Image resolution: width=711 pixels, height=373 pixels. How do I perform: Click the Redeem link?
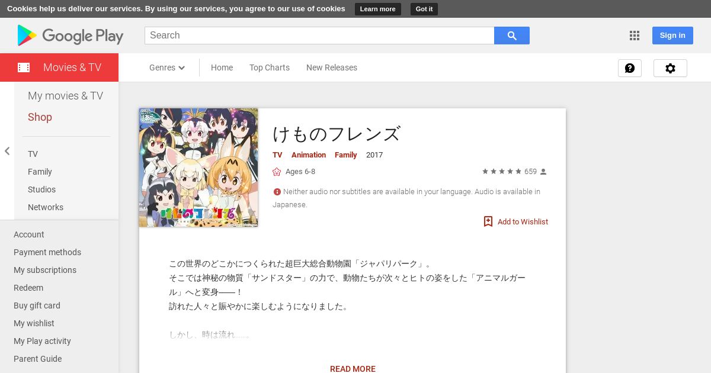(x=28, y=288)
